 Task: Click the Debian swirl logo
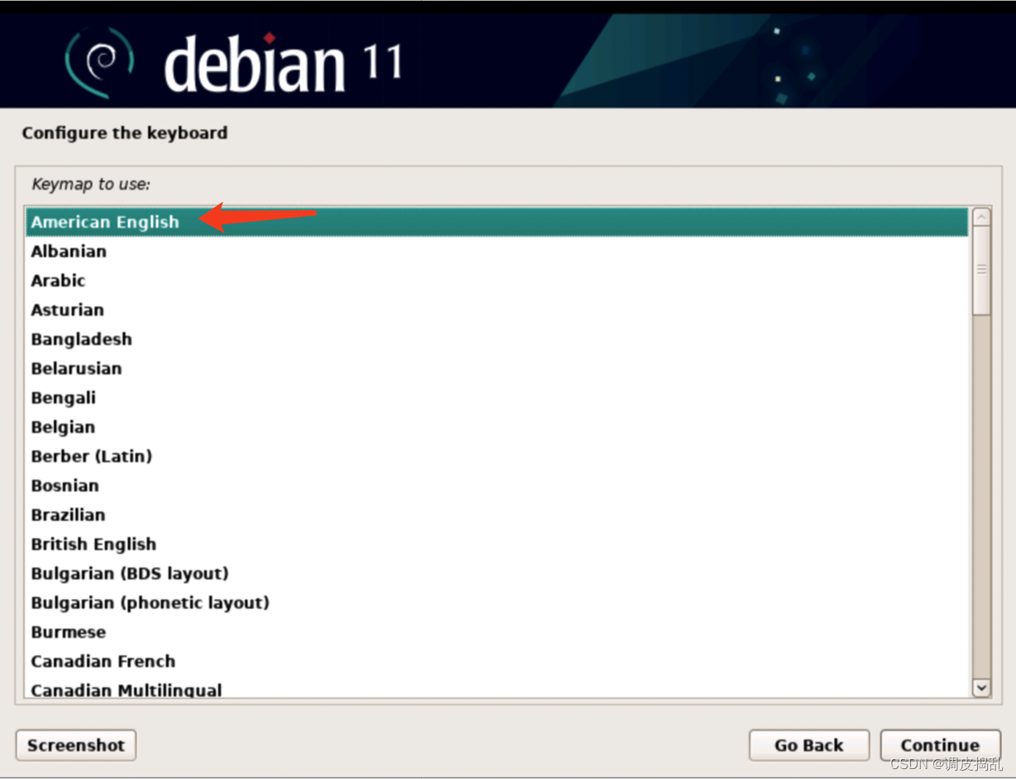pyautogui.click(x=101, y=60)
